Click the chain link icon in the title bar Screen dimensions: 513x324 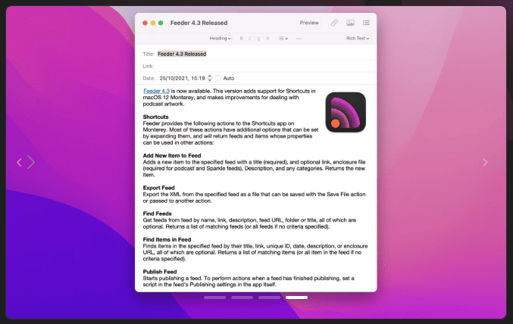tap(334, 23)
